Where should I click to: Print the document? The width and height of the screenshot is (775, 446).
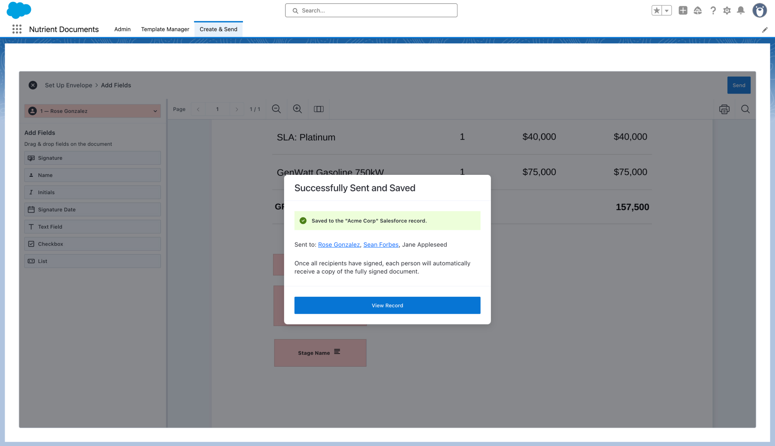[724, 109]
